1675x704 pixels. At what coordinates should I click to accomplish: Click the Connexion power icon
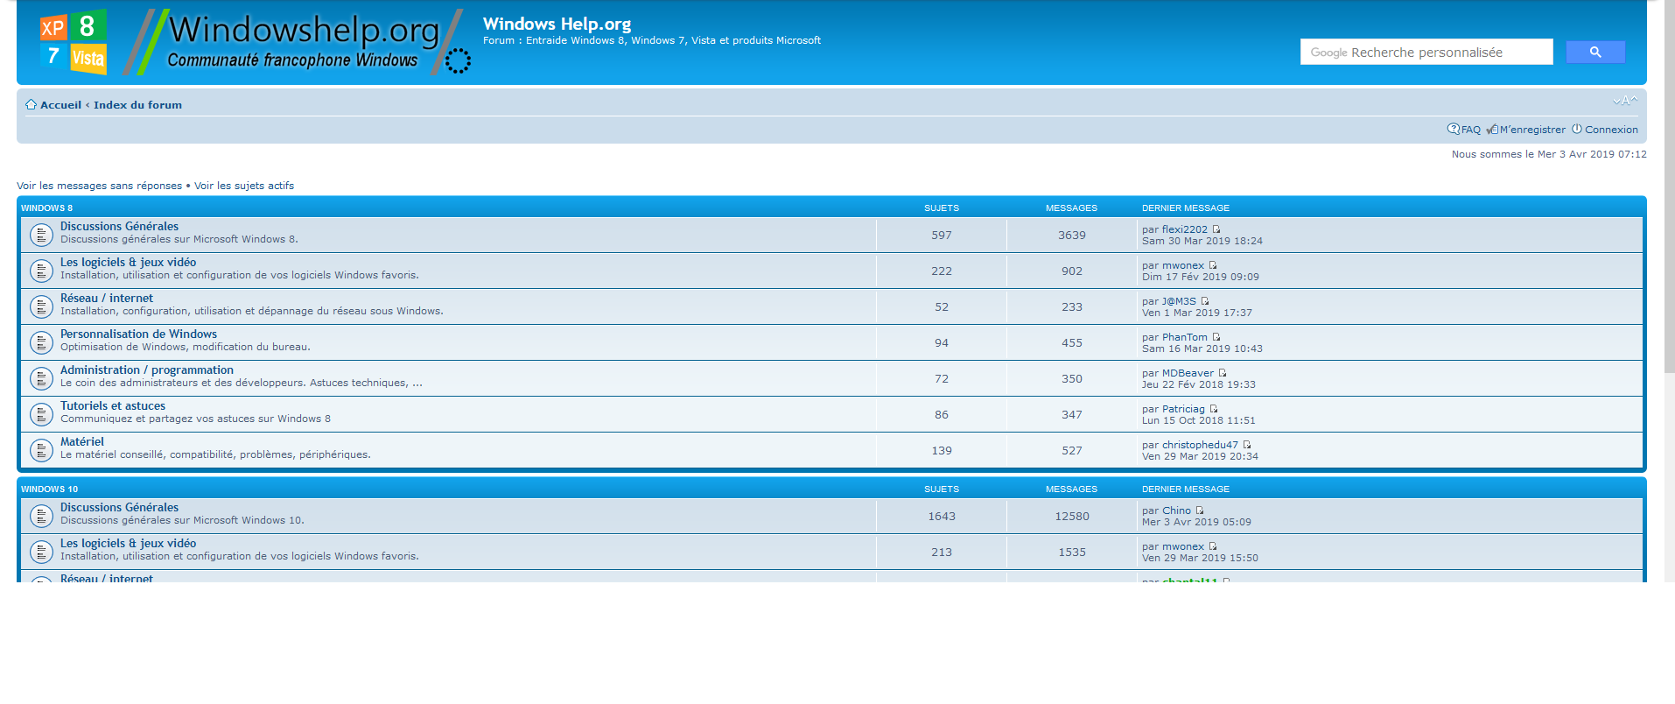coord(1577,130)
